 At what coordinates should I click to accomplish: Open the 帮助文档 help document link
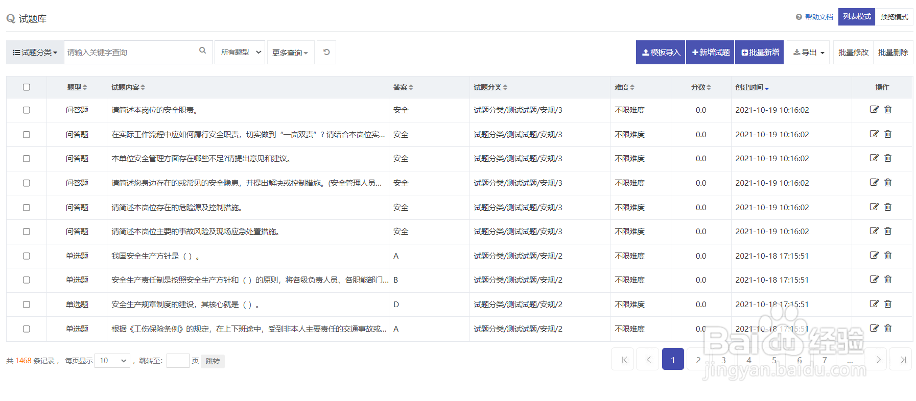[814, 17]
